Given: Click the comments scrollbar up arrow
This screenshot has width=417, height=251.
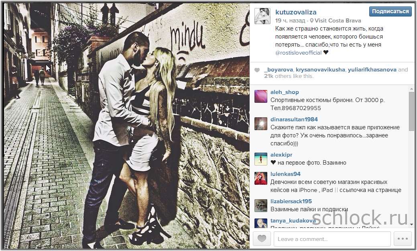Looking at the screenshot, I should click(x=411, y=89).
